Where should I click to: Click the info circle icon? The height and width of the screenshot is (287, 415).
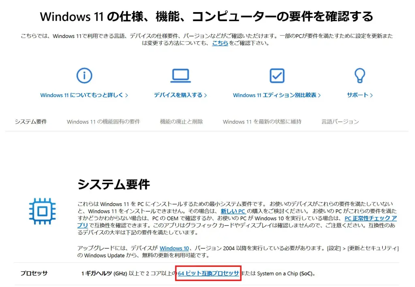pyautogui.click(x=84, y=76)
